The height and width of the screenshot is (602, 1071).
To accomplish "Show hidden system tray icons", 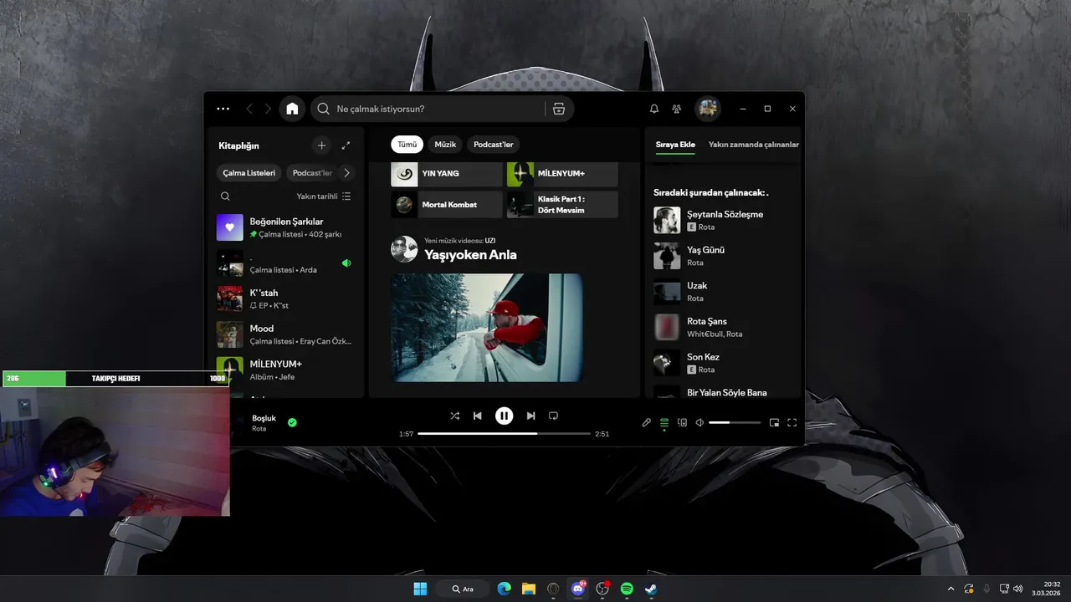I will click(951, 589).
